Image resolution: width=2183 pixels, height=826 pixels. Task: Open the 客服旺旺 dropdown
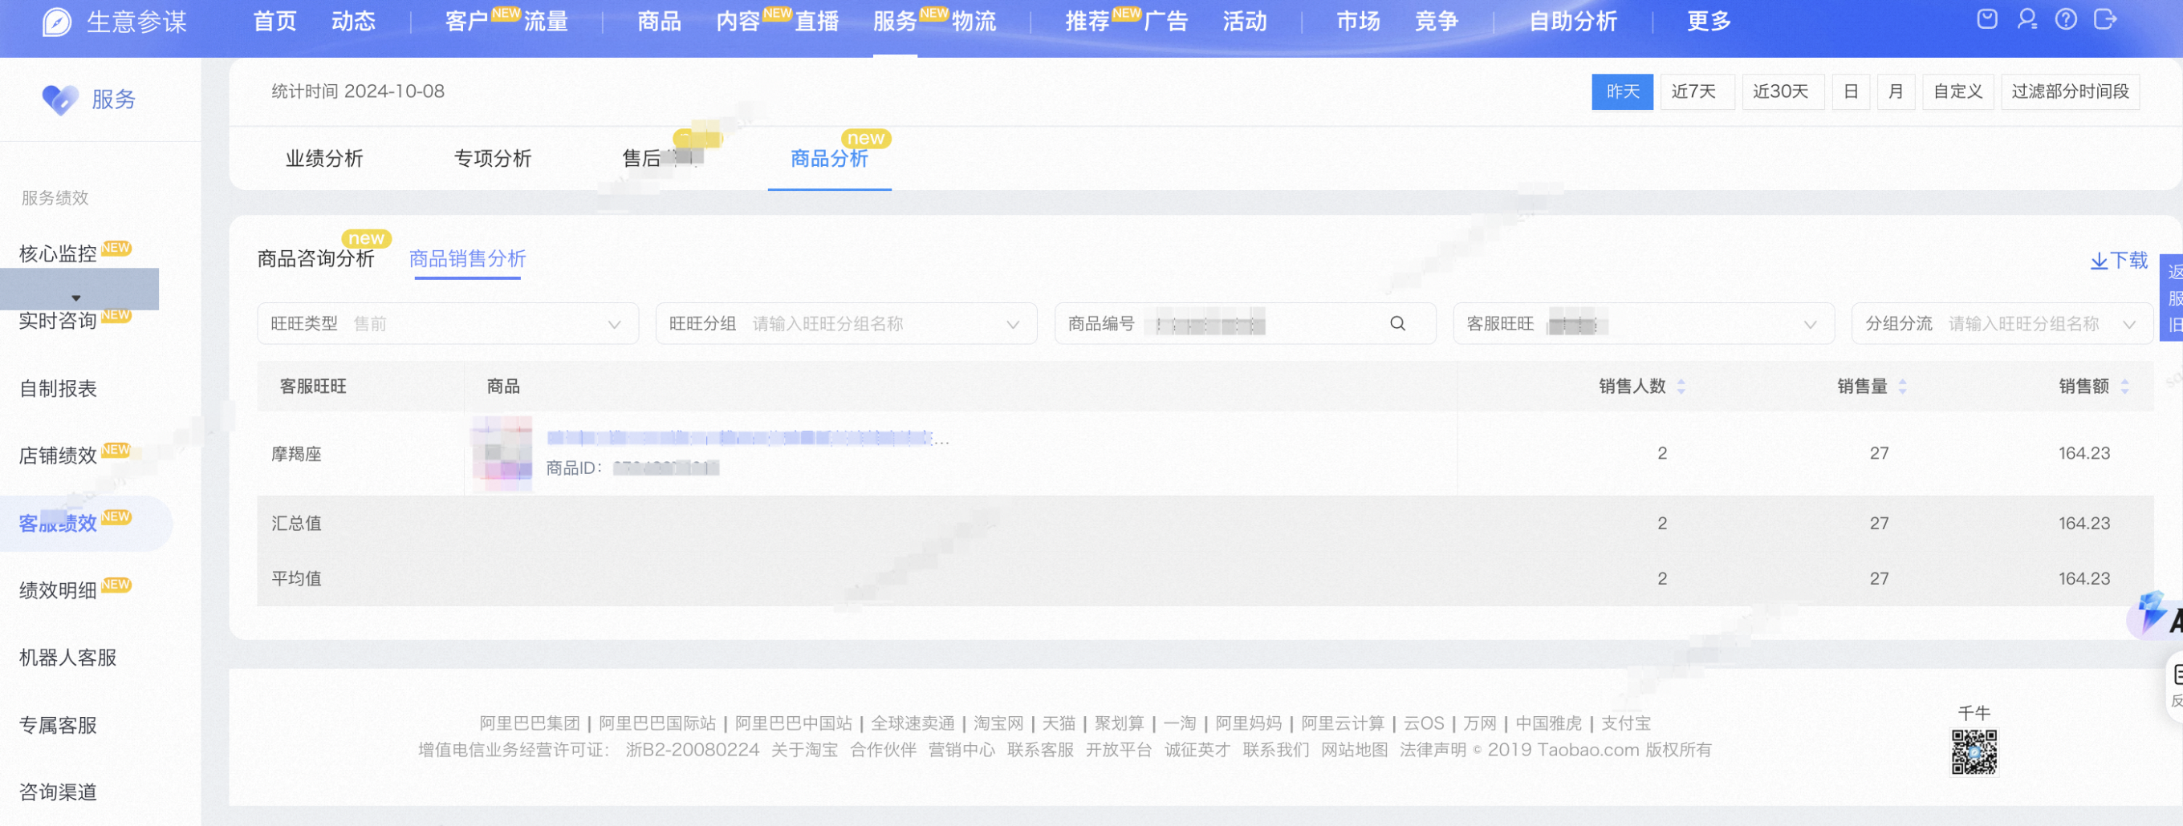click(1643, 324)
